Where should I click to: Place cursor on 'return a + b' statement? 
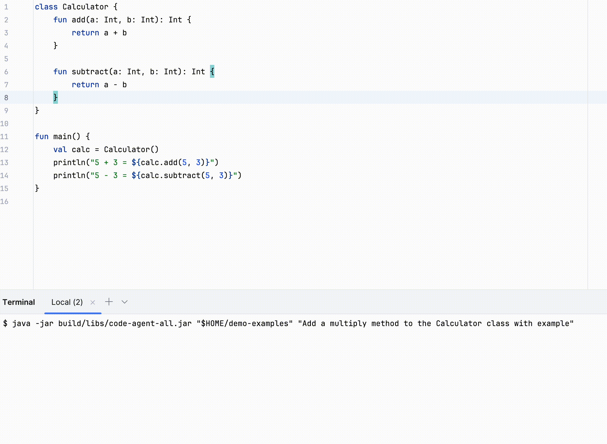[99, 33]
